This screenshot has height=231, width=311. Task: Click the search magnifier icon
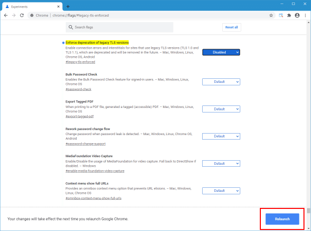pos(71,27)
